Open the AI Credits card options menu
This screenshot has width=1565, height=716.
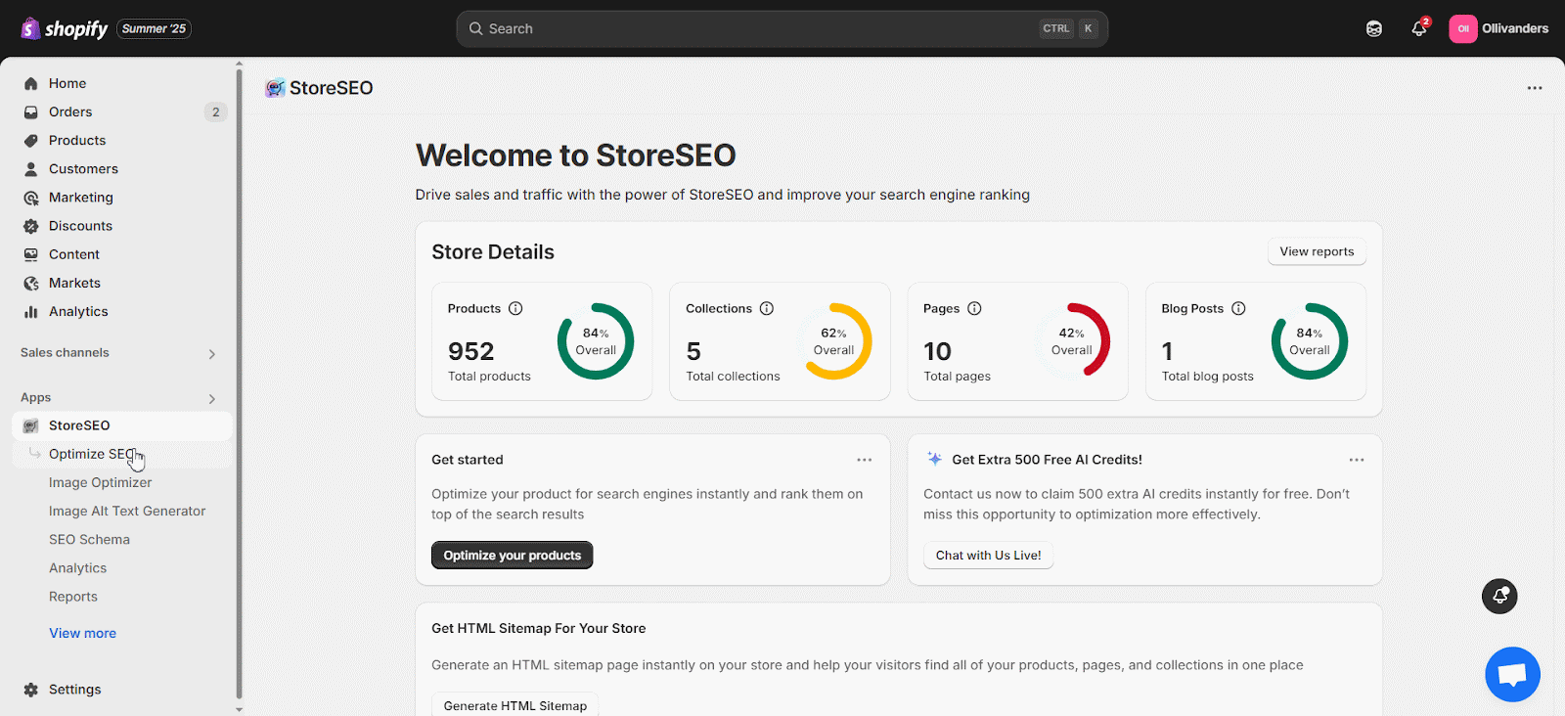(x=1357, y=460)
